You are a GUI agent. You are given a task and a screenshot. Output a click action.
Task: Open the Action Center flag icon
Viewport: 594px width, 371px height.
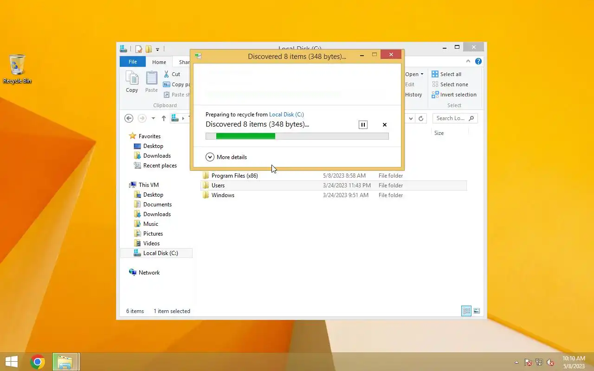click(528, 363)
